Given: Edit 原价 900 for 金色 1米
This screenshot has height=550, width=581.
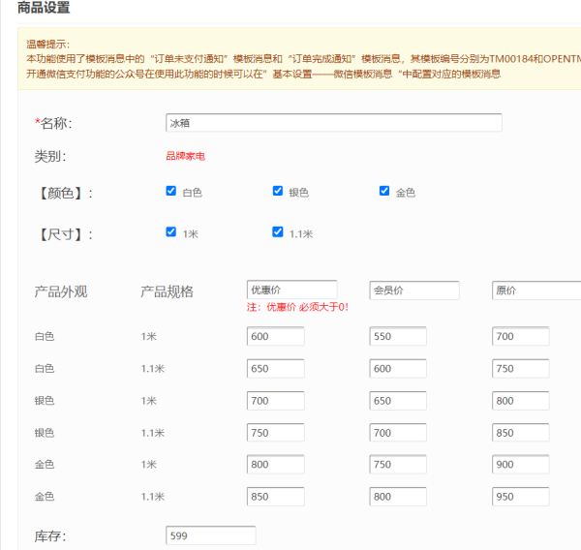Looking at the screenshot, I should point(521,465).
